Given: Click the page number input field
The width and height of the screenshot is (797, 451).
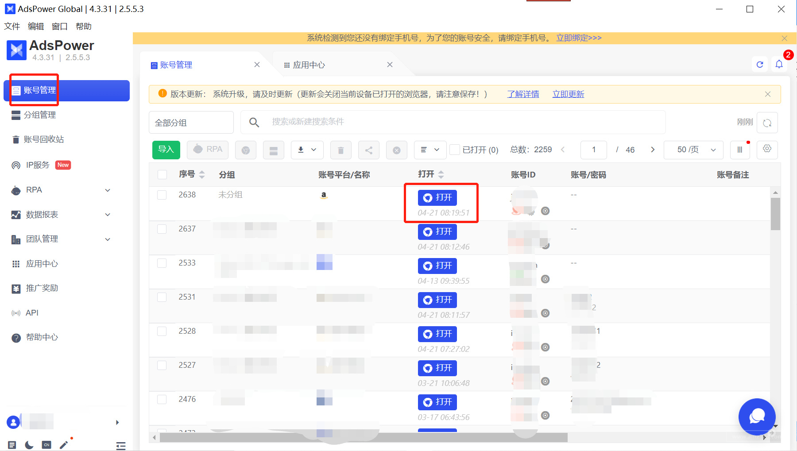Looking at the screenshot, I should [x=594, y=150].
